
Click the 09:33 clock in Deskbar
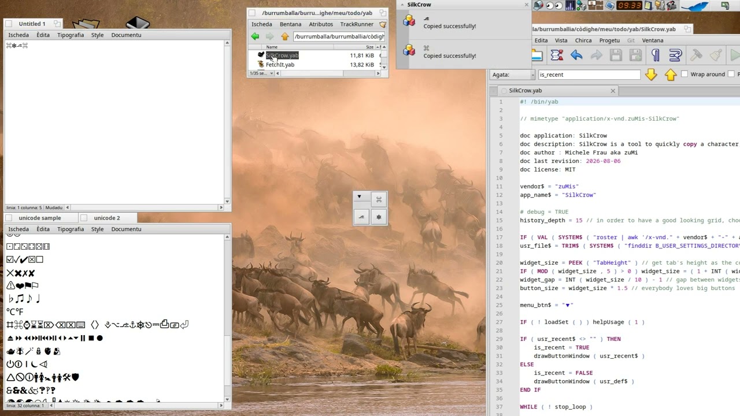click(x=629, y=5)
